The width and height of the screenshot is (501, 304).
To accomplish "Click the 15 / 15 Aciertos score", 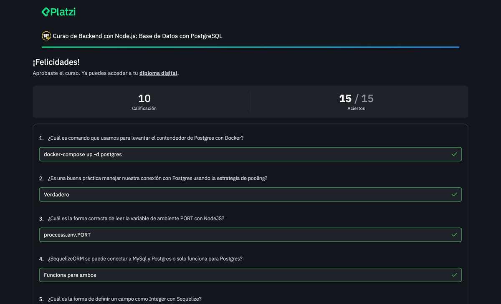I will click(x=356, y=98).
